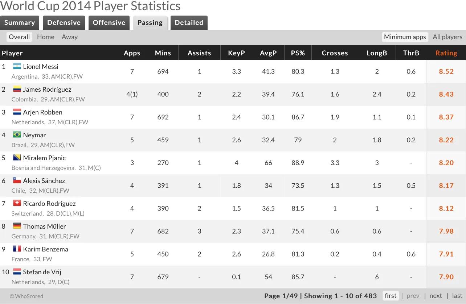Image resolution: width=466 pixels, height=304 pixels.
Task: Click Brazil flag icon beside Neymar
Action: [17, 135]
